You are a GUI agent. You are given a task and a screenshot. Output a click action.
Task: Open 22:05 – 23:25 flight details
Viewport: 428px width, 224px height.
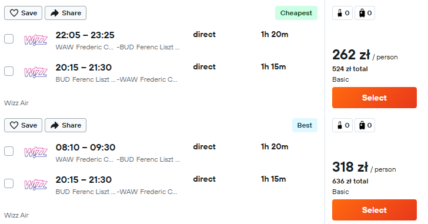pyautogui.click(x=85, y=35)
